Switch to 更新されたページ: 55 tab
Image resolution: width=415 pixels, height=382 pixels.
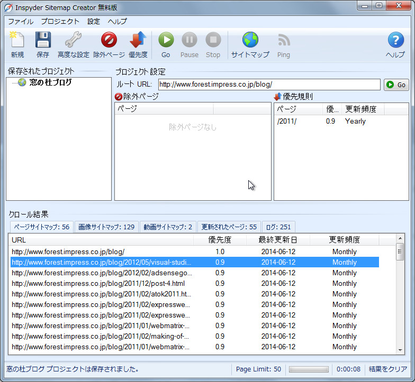229,227
